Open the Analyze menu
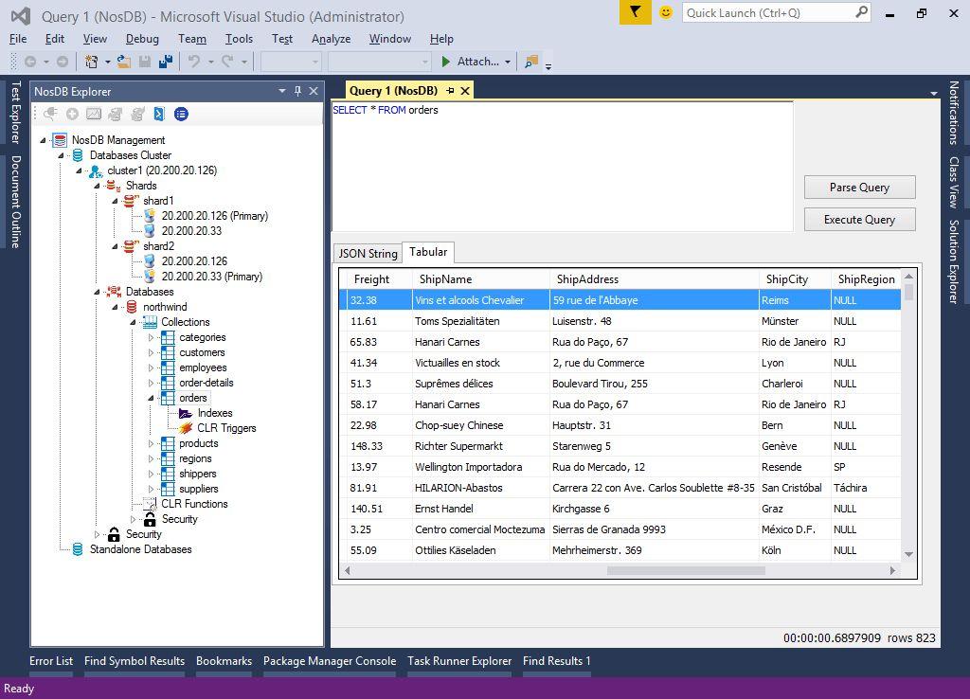This screenshot has width=970, height=699. pyautogui.click(x=331, y=38)
